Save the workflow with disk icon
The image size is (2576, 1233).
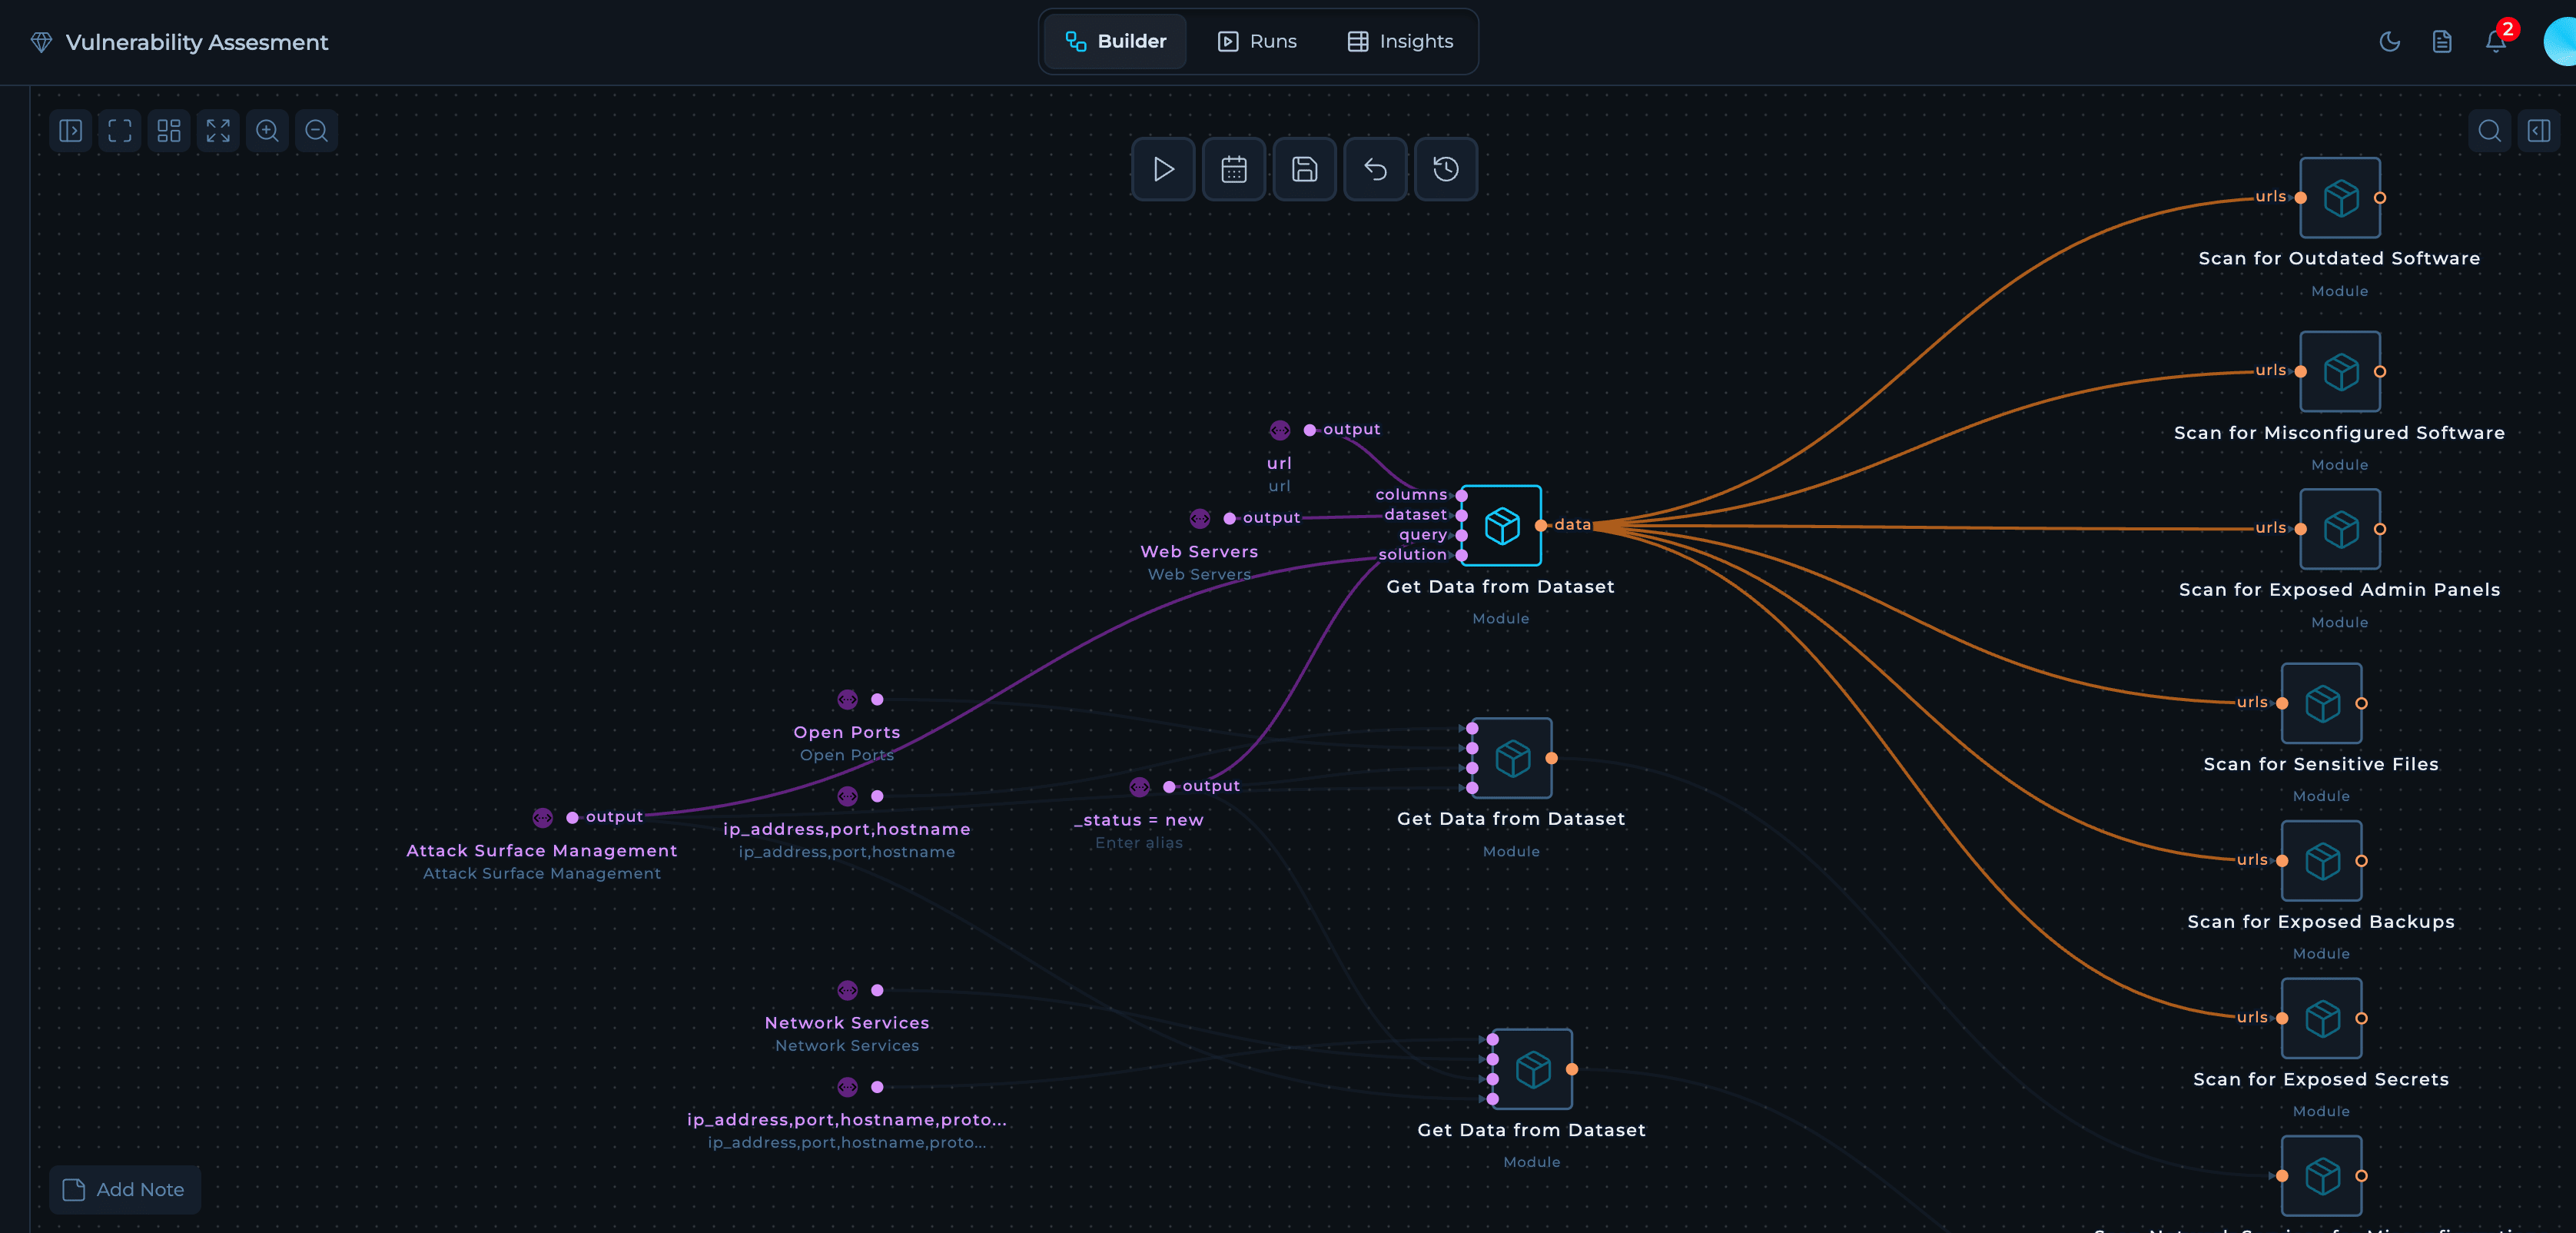(x=1304, y=169)
